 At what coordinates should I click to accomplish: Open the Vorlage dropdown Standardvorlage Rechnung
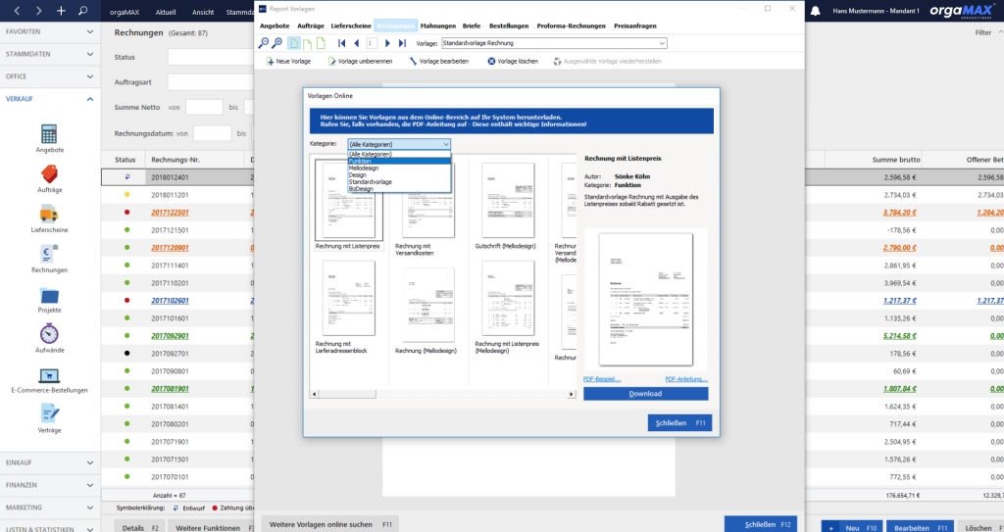click(555, 43)
